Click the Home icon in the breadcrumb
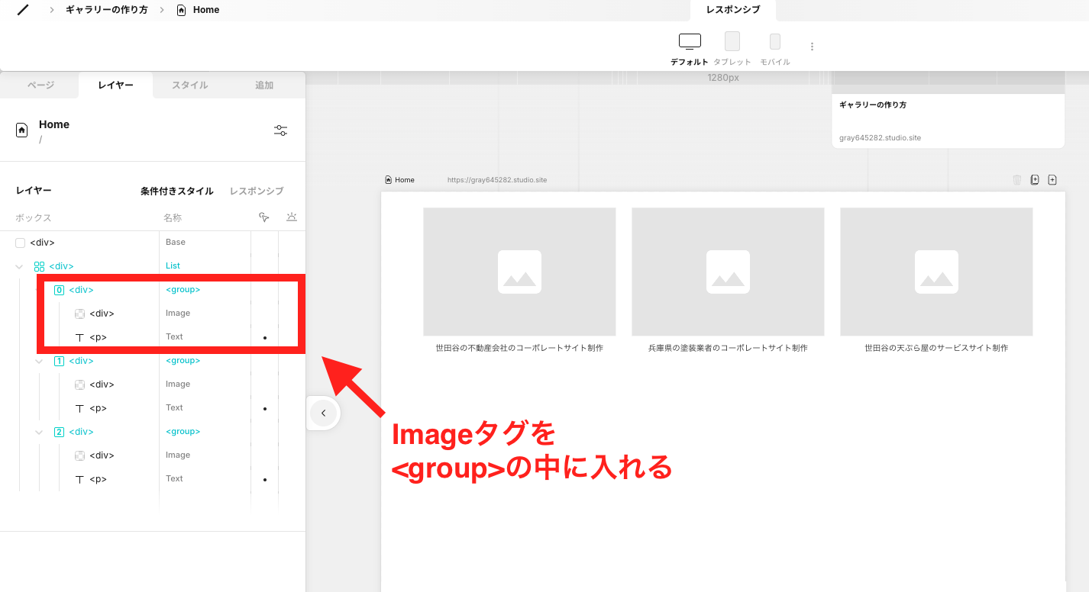Screen dimensions: 1089x592 [182, 9]
